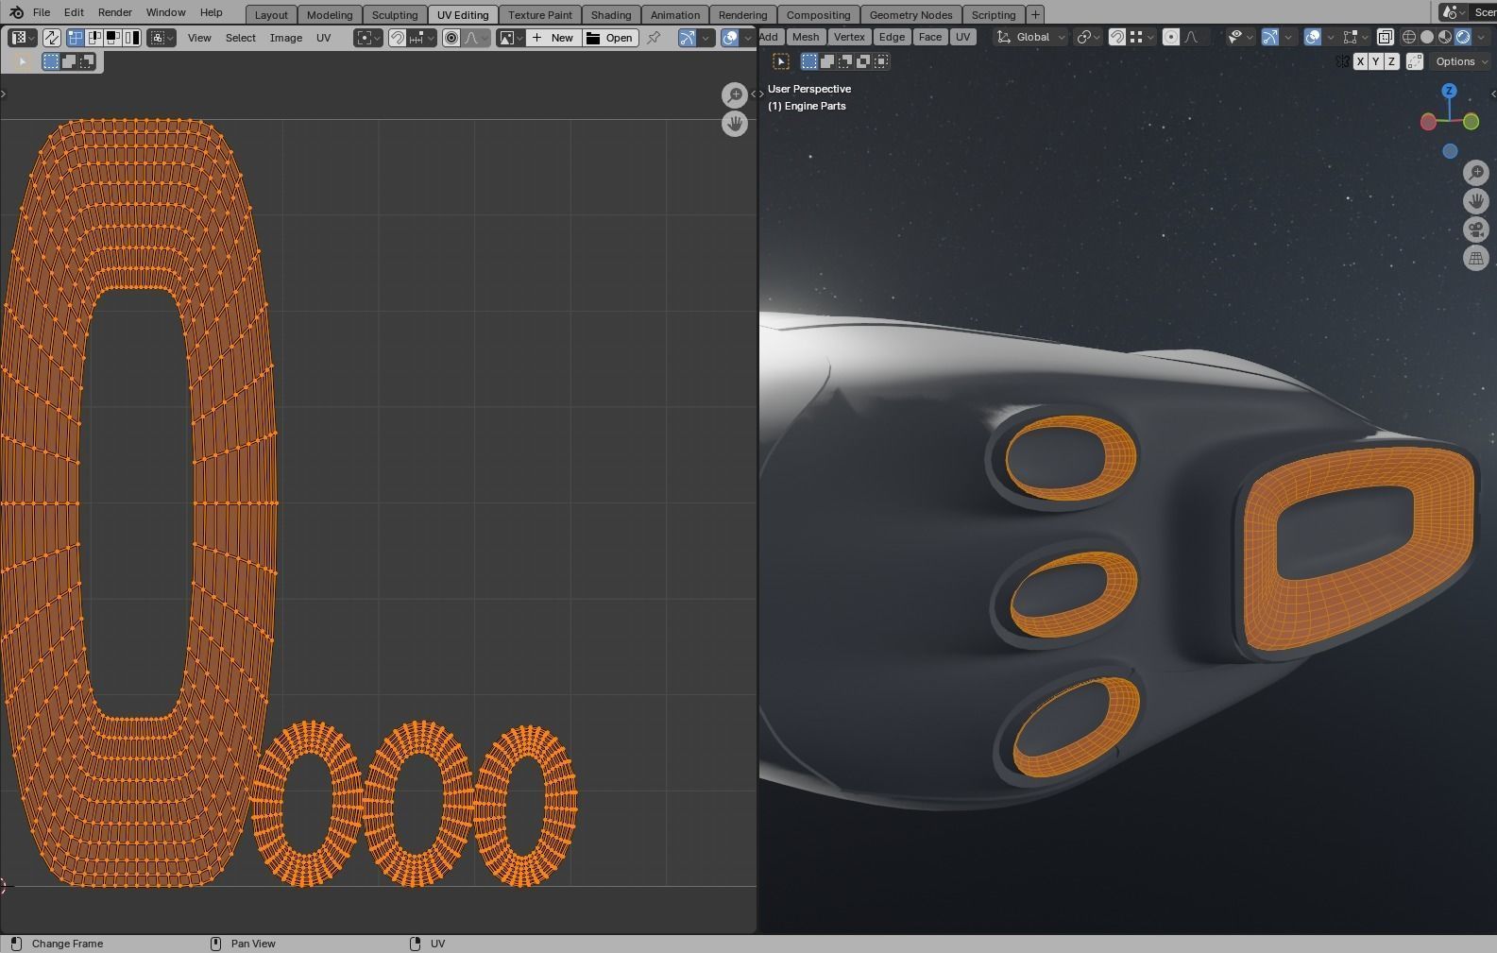The image size is (1497, 953).
Task: Switch to solid viewport shading
Action: tap(1427, 37)
